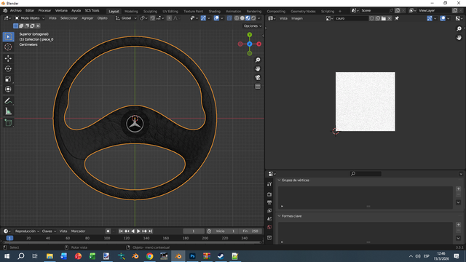Open the Modo Objeto mode dropdown
The image size is (466, 262).
[x=29, y=18]
